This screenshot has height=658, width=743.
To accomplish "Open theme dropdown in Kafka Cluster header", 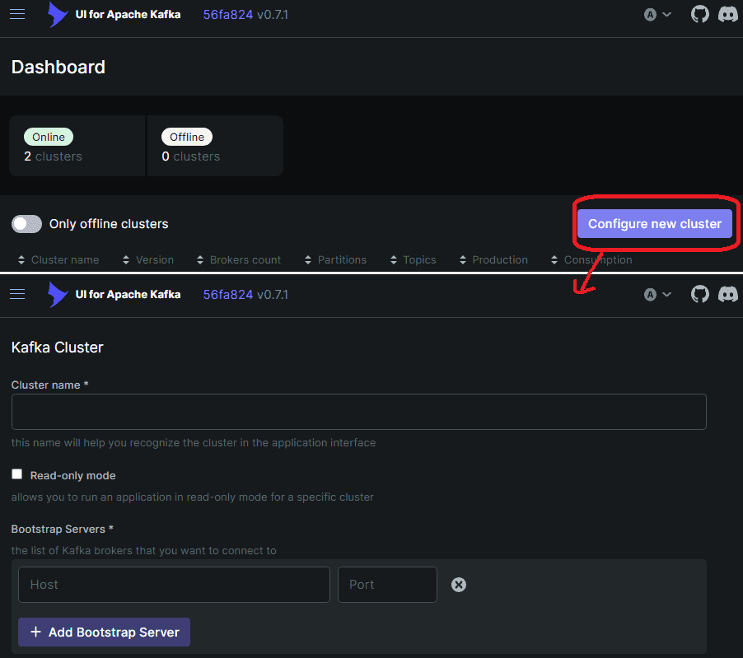I will tap(657, 295).
